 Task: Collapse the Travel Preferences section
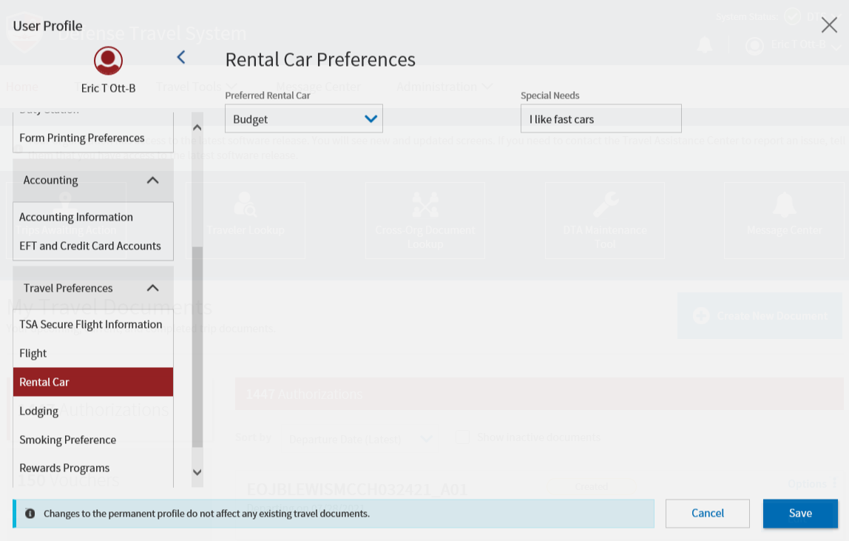click(152, 288)
